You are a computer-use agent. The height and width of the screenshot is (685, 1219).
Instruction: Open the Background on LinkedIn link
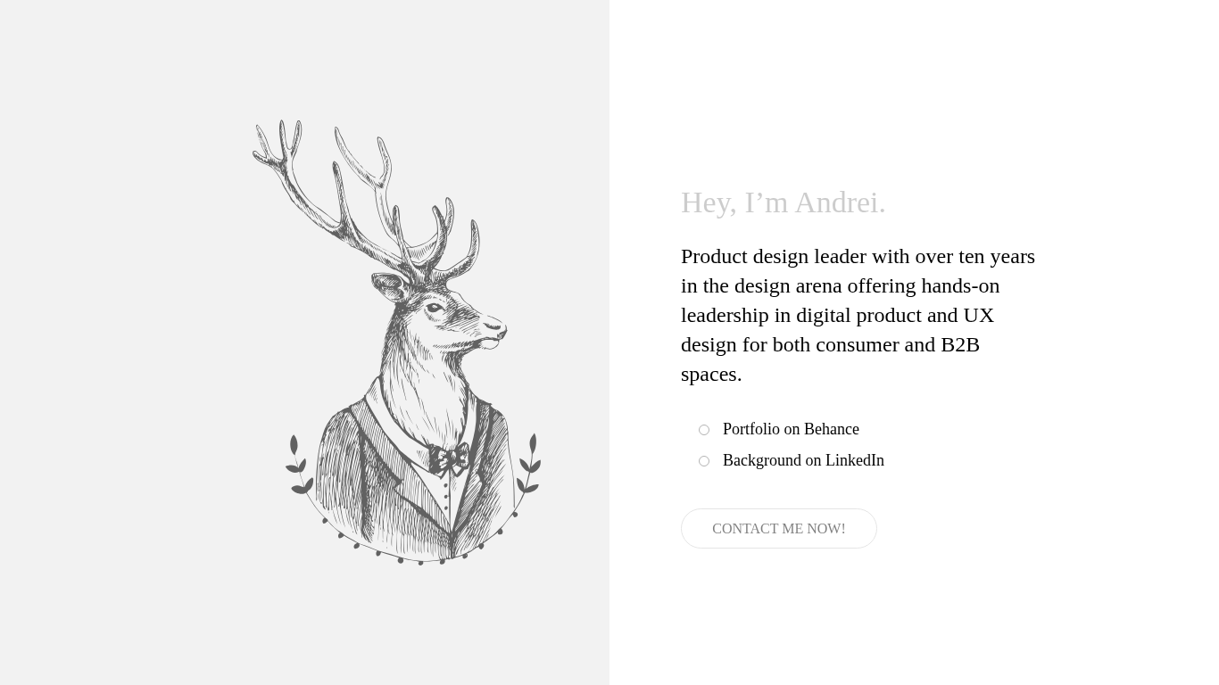coord(803,460)
